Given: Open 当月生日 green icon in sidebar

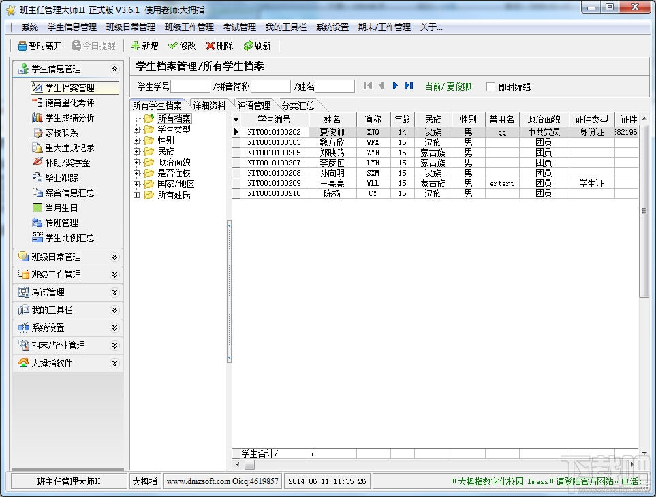Looking at the screenshot, I should point(37,208).
